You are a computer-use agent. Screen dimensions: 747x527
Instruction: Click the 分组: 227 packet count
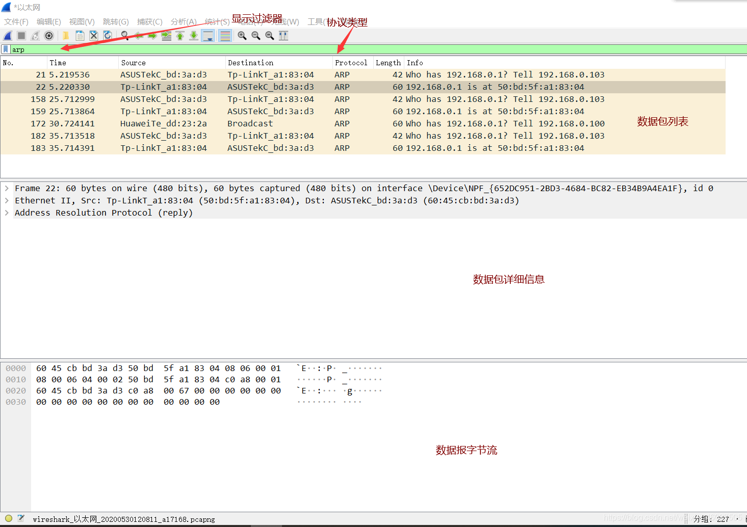click(x=711, y=519)
